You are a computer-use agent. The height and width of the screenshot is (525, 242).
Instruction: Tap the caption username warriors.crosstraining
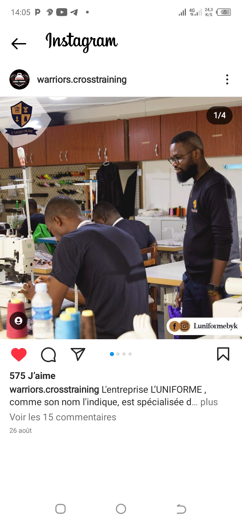[x=54, y=390]
